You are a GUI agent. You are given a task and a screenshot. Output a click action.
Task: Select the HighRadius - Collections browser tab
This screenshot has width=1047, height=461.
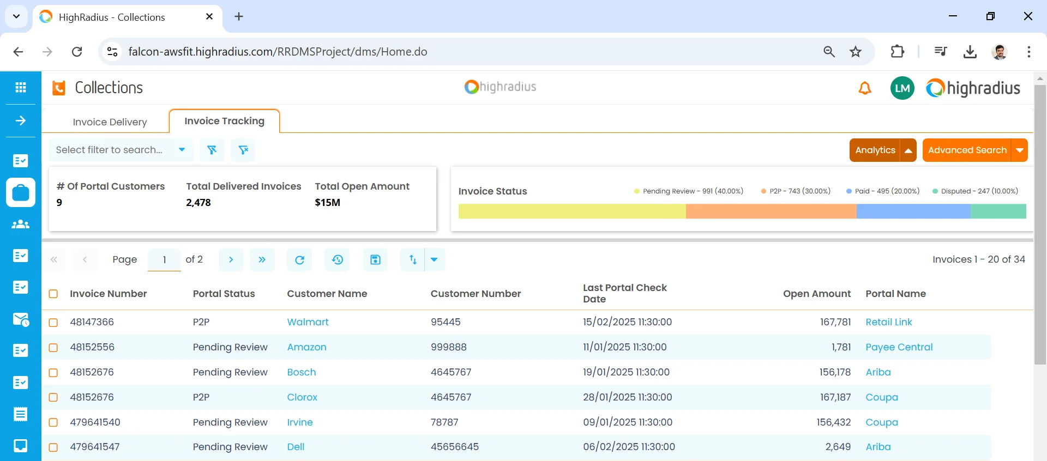pyautogui.click(x=128, y=17)
